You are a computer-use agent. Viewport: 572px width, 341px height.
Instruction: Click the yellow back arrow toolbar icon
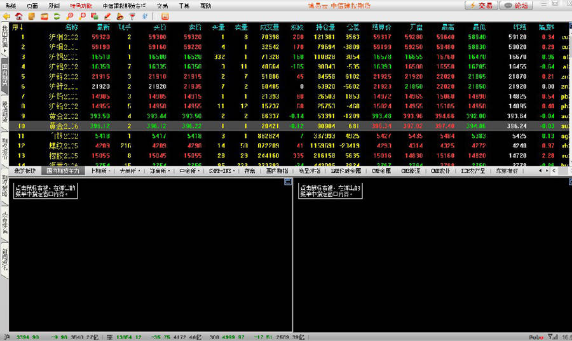point(6,16)
